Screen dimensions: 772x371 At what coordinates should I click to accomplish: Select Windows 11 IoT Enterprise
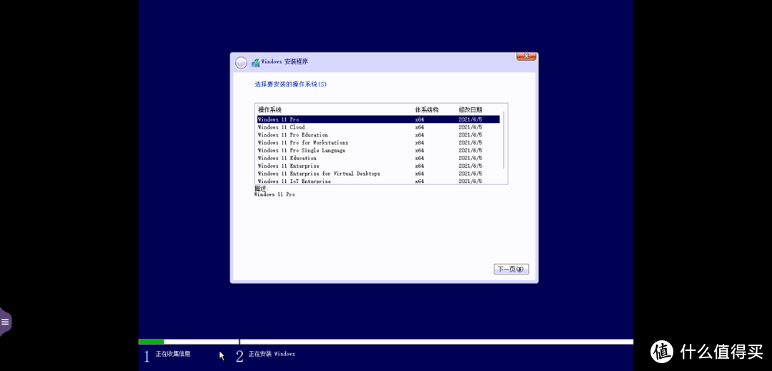[378, 181]
